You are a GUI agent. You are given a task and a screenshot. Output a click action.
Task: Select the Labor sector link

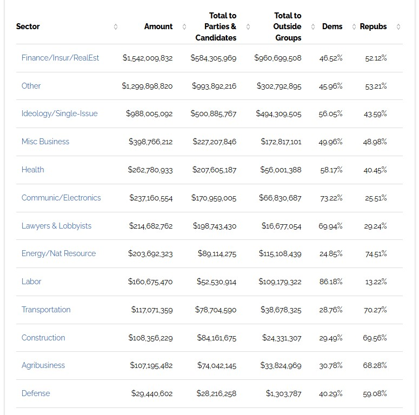pos(31,282)
